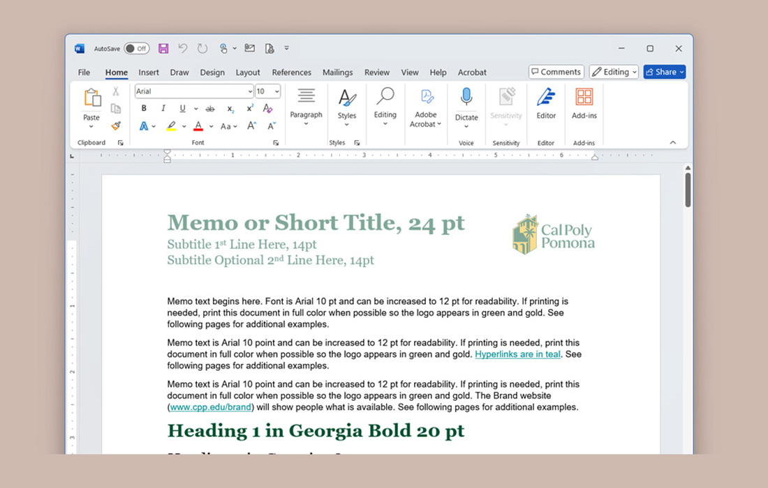Open the File menu
This screenshot has height=488, width=768.
tap(84, 73)
